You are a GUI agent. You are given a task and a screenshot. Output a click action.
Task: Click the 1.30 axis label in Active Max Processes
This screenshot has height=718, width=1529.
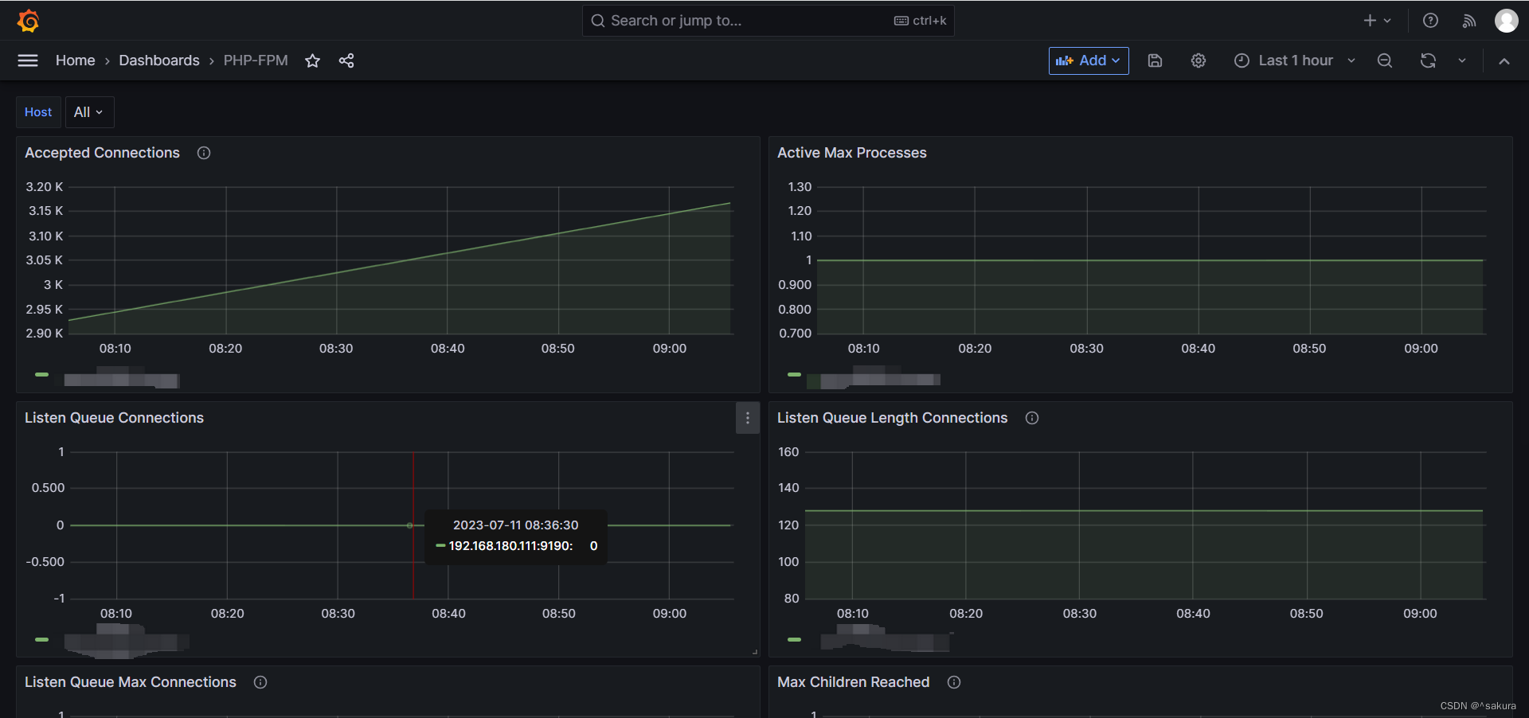800,187
